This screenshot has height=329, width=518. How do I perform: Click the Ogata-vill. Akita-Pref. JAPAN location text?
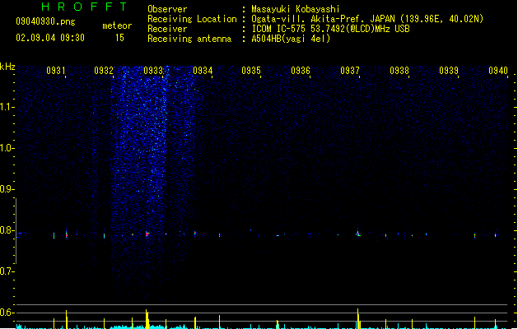coord(367,19)
